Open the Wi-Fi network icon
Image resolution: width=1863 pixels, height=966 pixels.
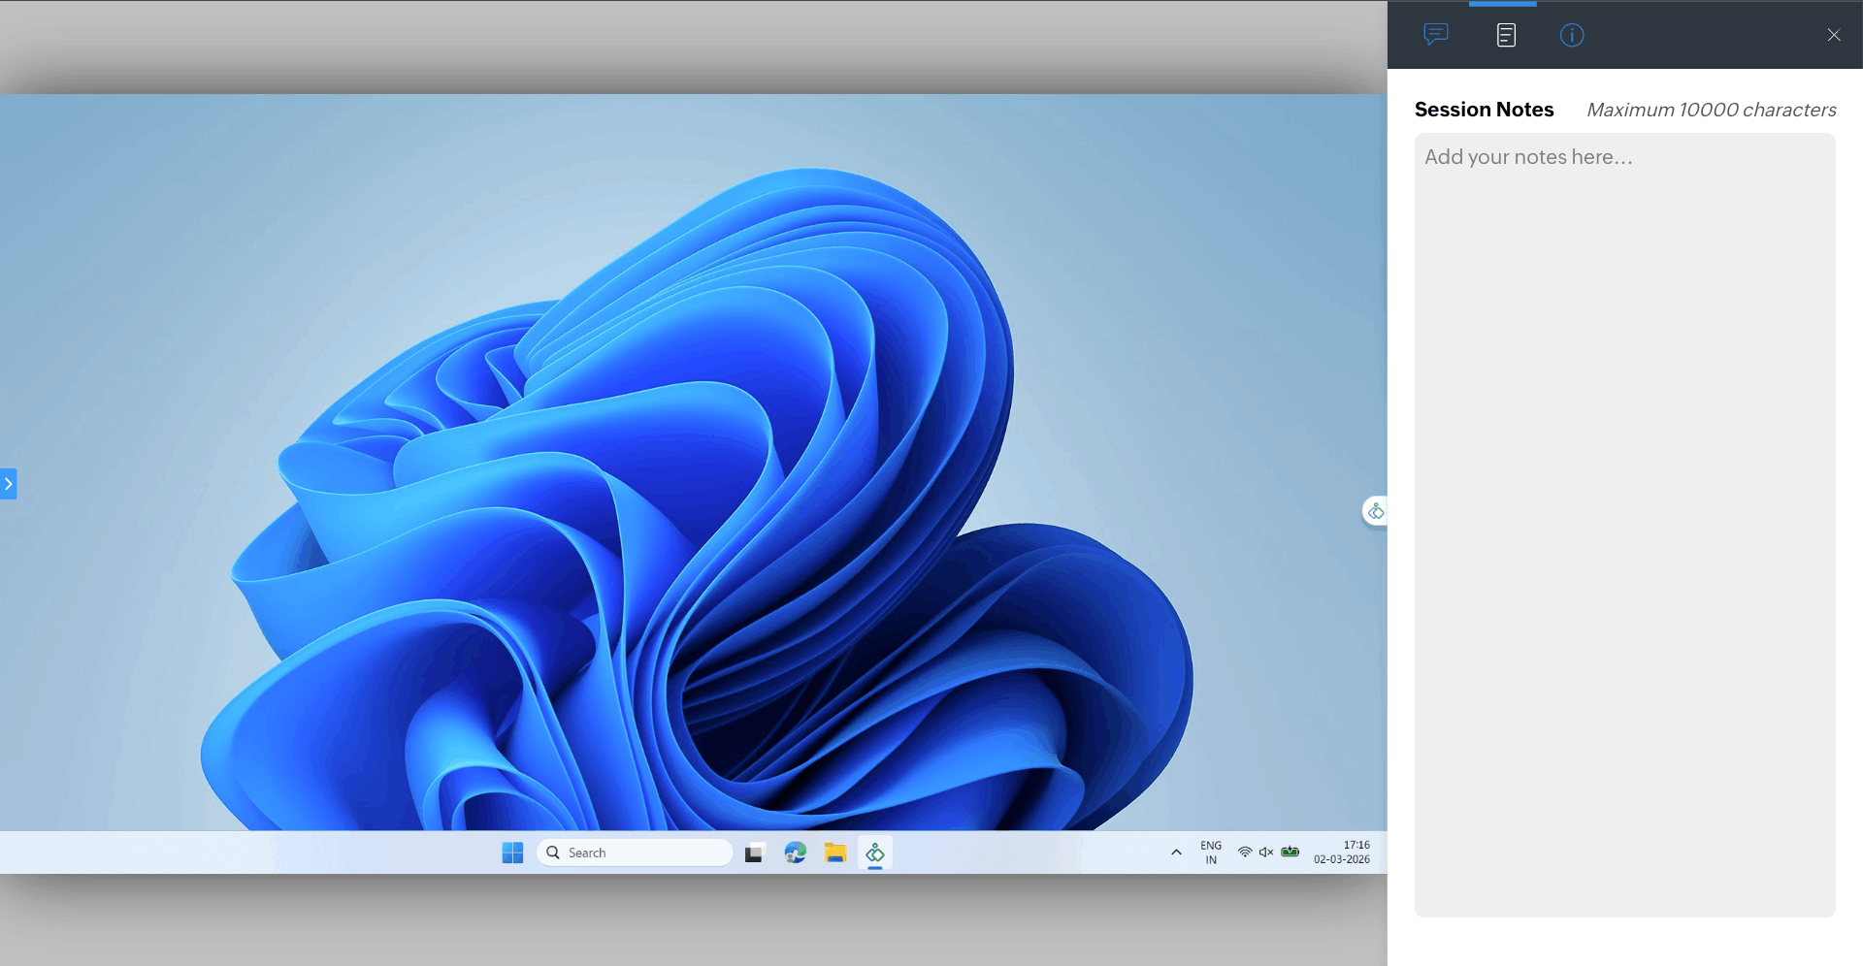click(x=1244, y=853)
